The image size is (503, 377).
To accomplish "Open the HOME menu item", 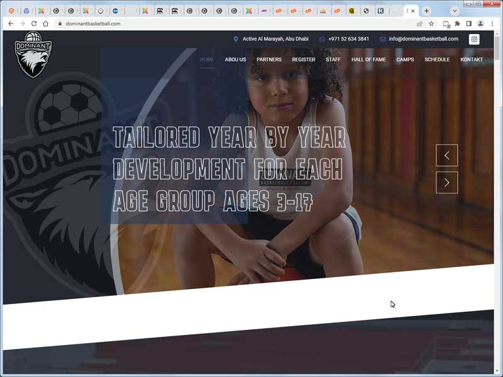I will [207, 59].
